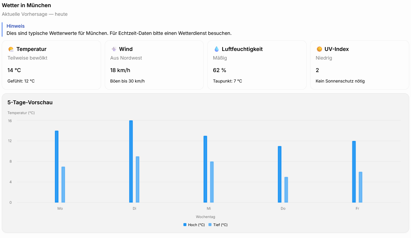Click the "Mi" label on the x-axis
This screenshot has width=411, height=238.
209,209
